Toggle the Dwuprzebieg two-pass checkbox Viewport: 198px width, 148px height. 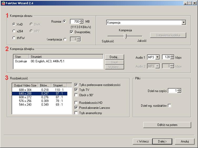tap(72, 32)
